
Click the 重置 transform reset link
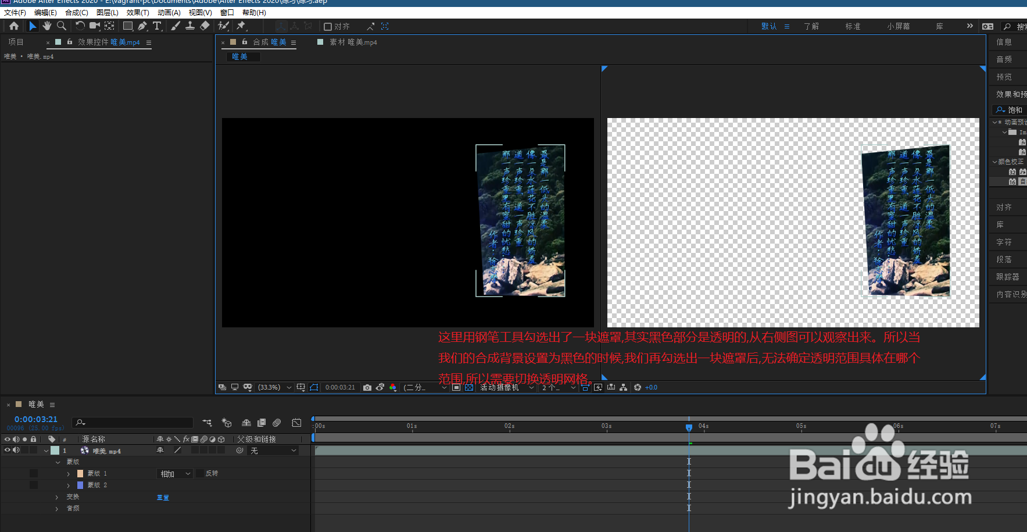(x=163, y=497)
